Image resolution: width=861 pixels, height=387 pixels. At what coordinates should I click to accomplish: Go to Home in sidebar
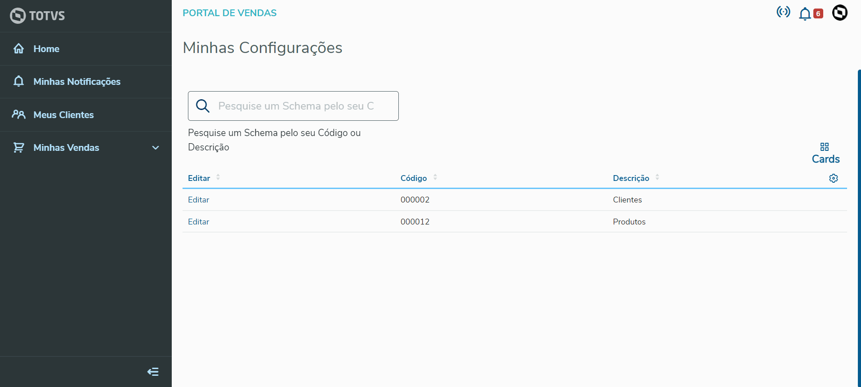[46, 49]
